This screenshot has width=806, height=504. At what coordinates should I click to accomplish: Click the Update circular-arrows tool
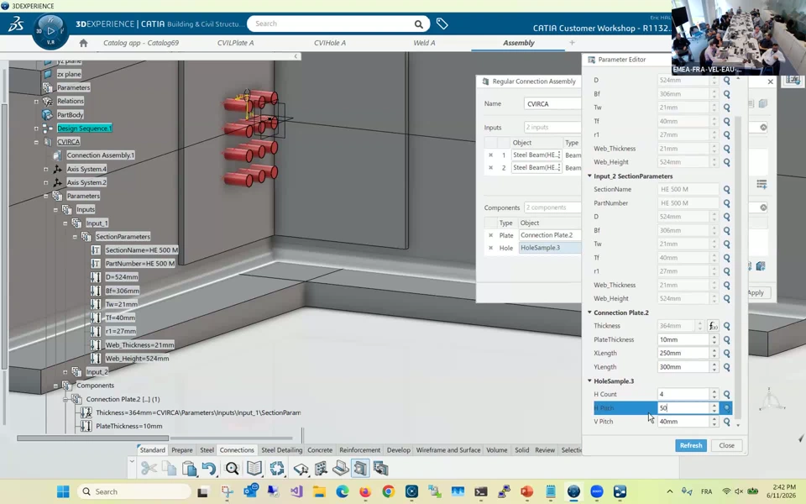coord(276,469)
